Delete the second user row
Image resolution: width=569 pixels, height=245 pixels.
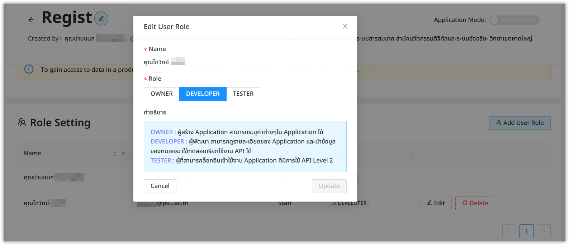click(x=475, y=203)
